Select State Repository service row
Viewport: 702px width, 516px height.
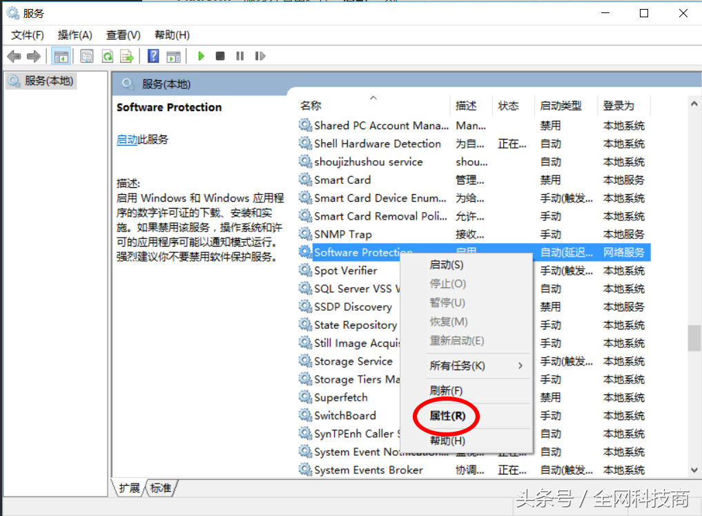[474, 325]
